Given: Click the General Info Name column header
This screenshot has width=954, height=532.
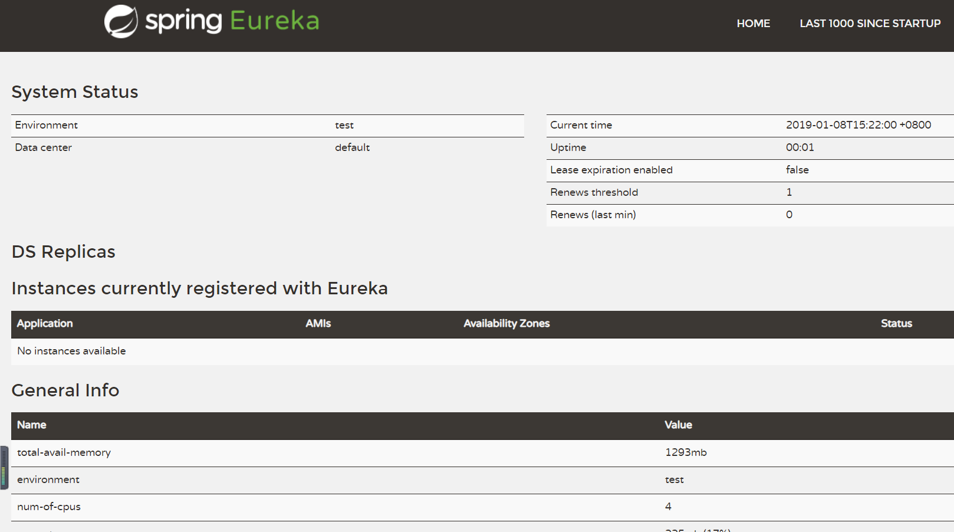Looking at the screenshot, I should point(32,425).
